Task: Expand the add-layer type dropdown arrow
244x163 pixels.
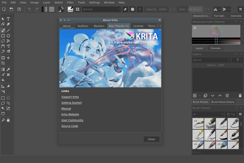Action: coord(199,96)
